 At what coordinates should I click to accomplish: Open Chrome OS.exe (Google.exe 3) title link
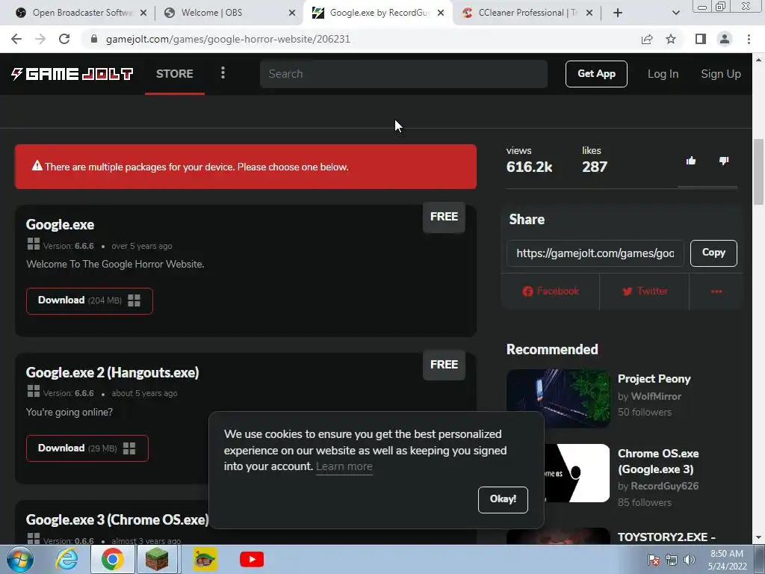(x=658, y=461)
